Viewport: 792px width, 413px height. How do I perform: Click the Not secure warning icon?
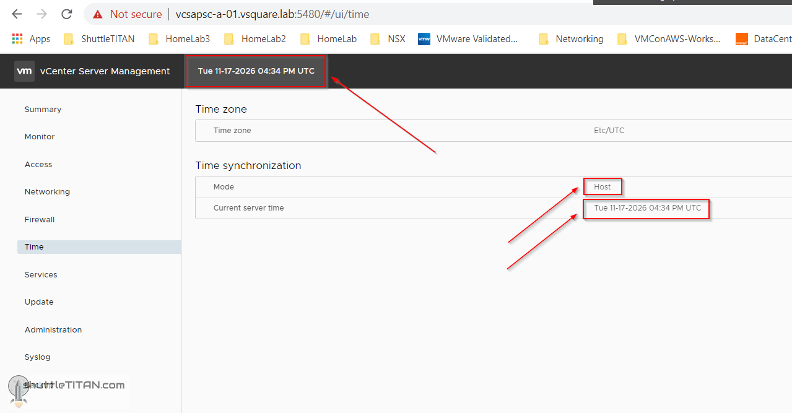98,14
